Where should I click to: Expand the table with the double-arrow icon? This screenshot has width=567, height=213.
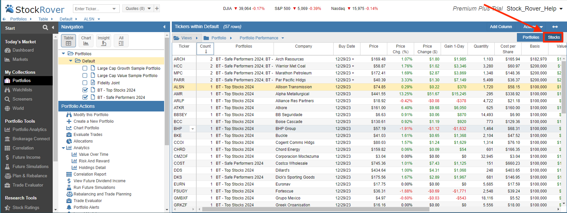click(555, 27)
